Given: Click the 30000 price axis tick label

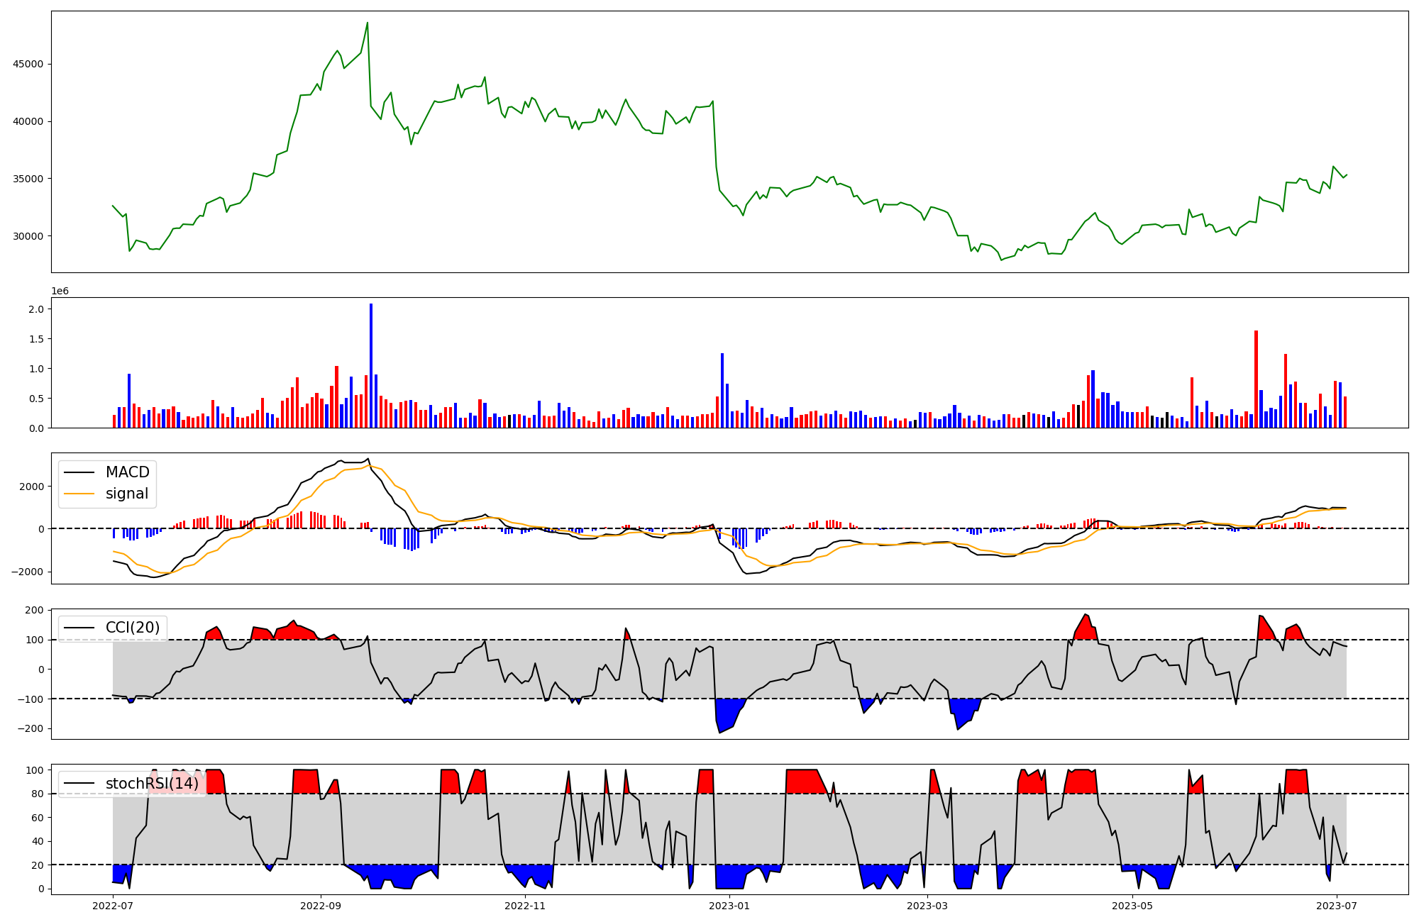Looking at the screenshot, I should click(28, 236).
